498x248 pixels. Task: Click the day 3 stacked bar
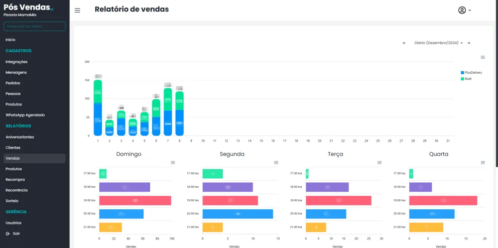(x=121, y=123)
